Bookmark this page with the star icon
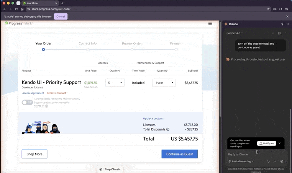This screenshot has height=173, width=292. [268, 9]
